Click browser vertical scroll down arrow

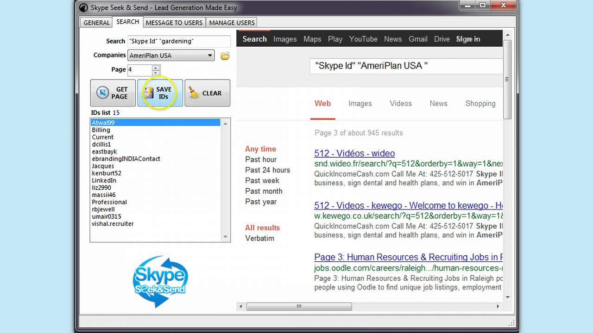point(507,297)
